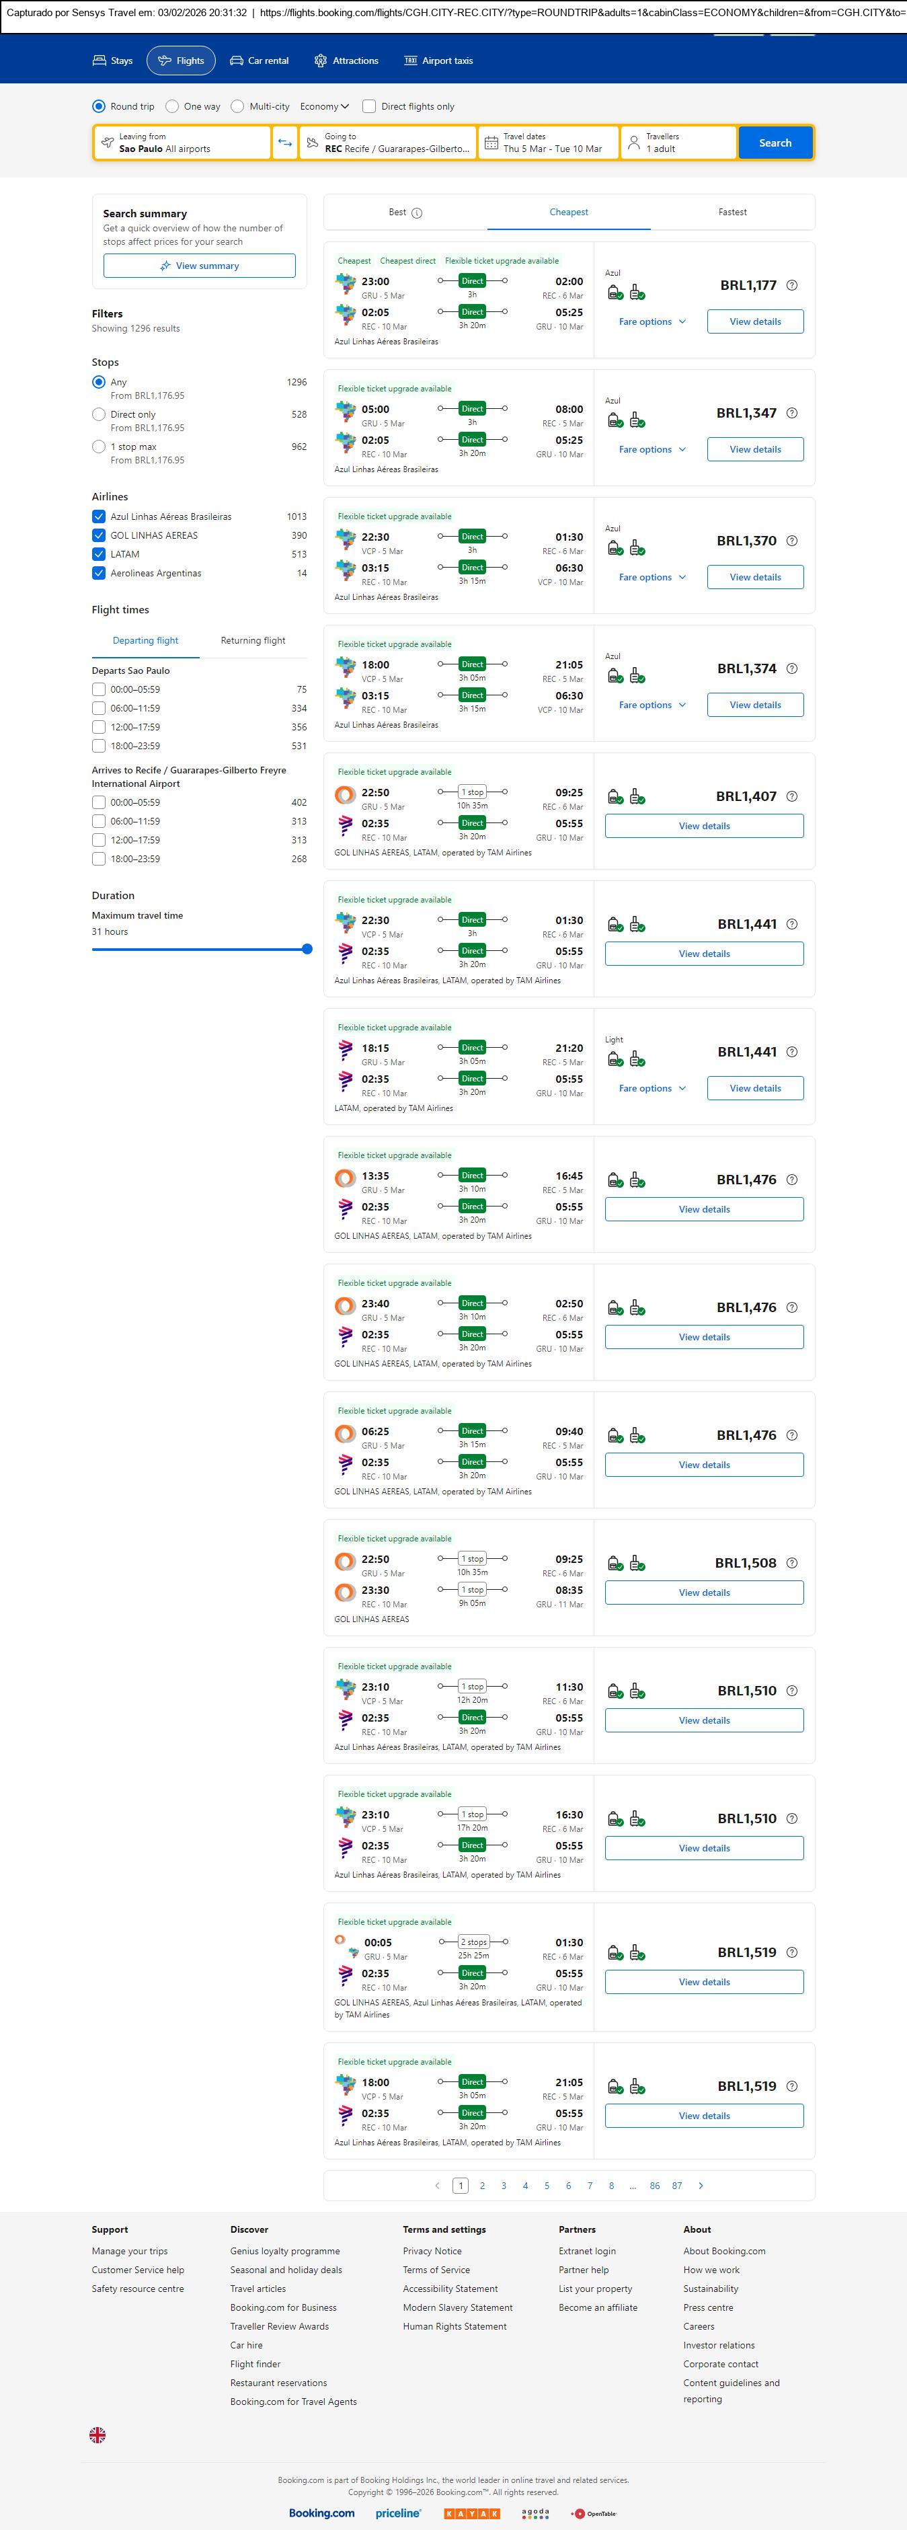Uncheck the GOL LINHAS AEREAS airline filter
Screen dimensions: 907x2530
(x=98, y=535)
